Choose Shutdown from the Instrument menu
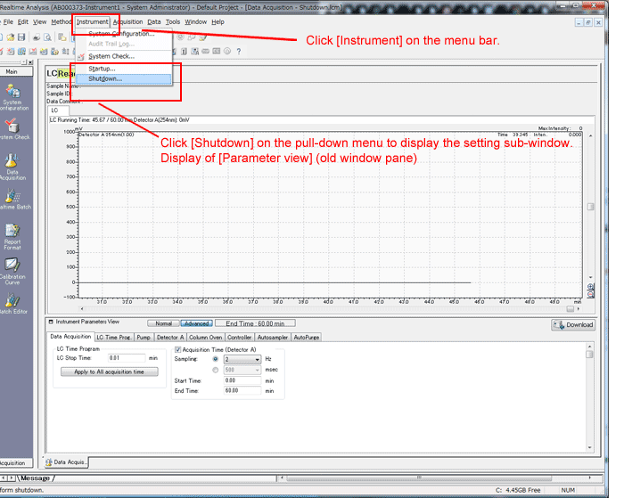Image resolution: width=624 pixels, height=498 pixels. tap(105, 78)
